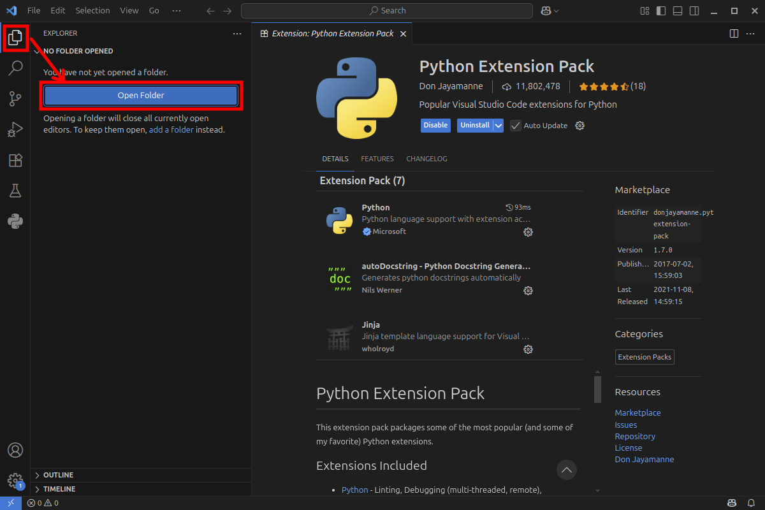Open the Edit menu
765x510 pixels.
click(58, 11)
